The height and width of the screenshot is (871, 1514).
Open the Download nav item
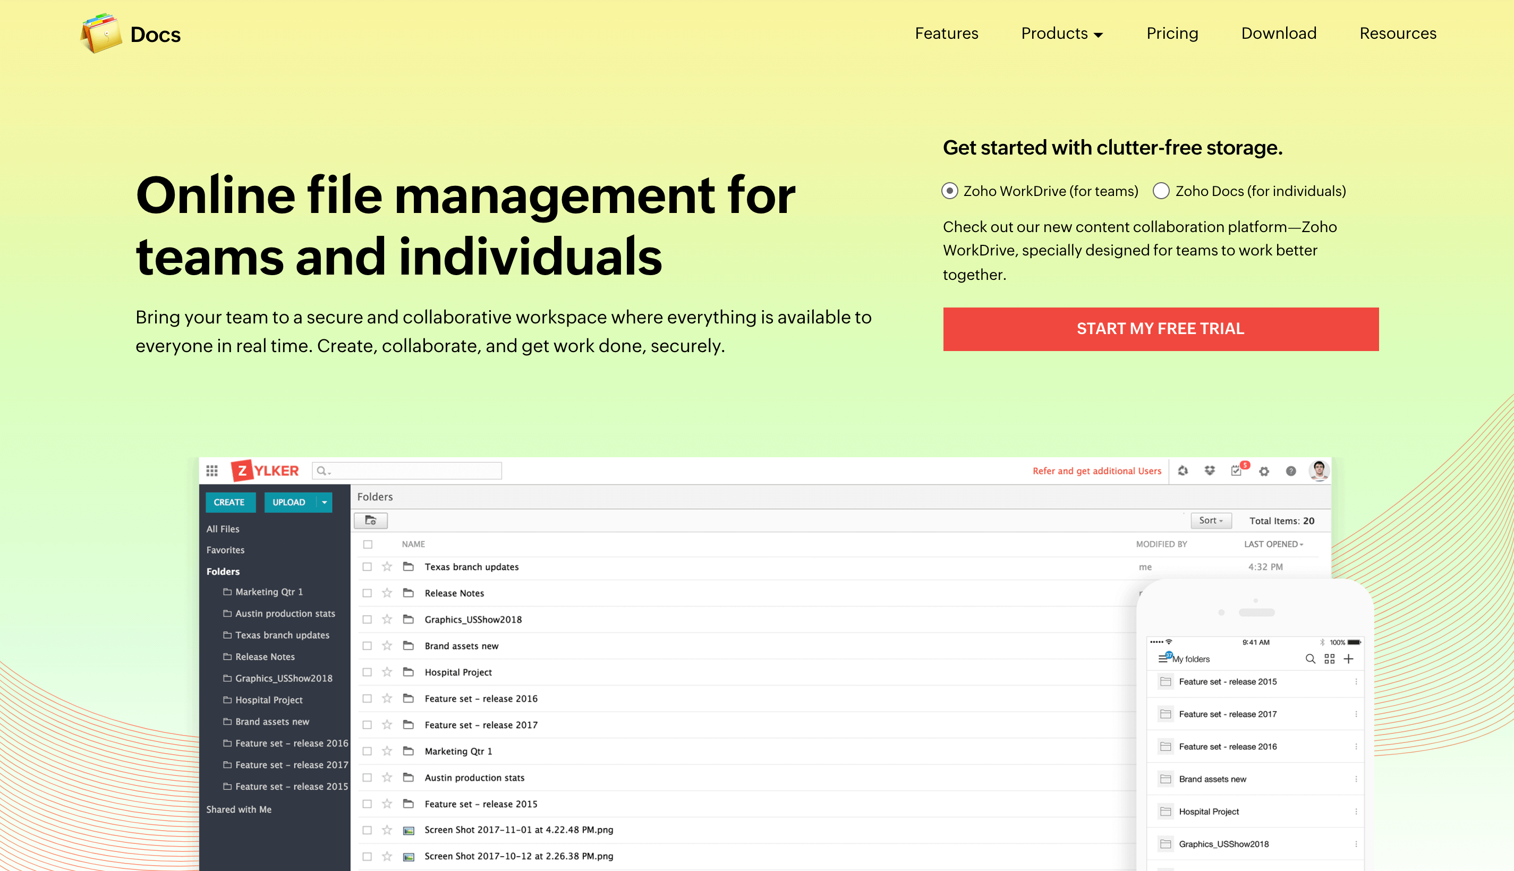(1278, 33)
